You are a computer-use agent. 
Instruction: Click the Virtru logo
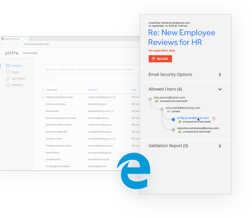pos(12,53)
